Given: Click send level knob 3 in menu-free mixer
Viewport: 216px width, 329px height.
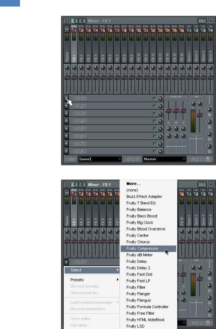Looking at the screenshot, I should [x=209, y=134].
